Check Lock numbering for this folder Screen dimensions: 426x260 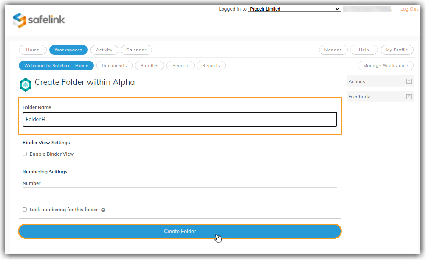(x=25, y=210)
